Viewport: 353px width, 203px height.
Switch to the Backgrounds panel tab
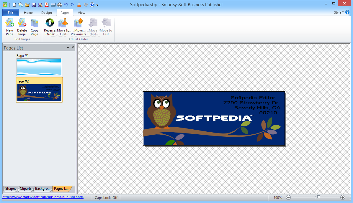[x=43, y=188]
